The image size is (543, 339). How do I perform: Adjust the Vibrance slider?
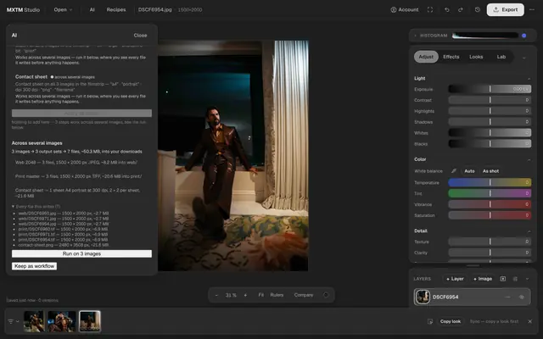pos(490,204)
